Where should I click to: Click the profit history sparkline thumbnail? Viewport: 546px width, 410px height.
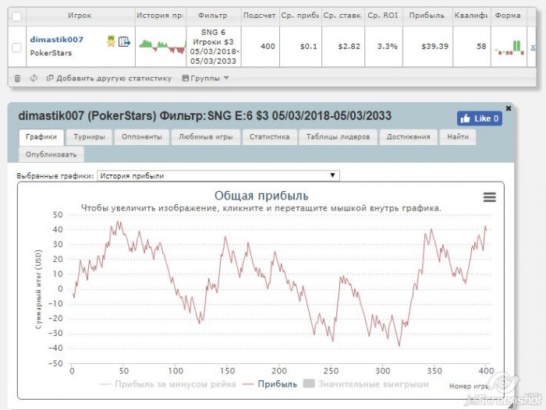pyautogui.click(x=162, y=47)
